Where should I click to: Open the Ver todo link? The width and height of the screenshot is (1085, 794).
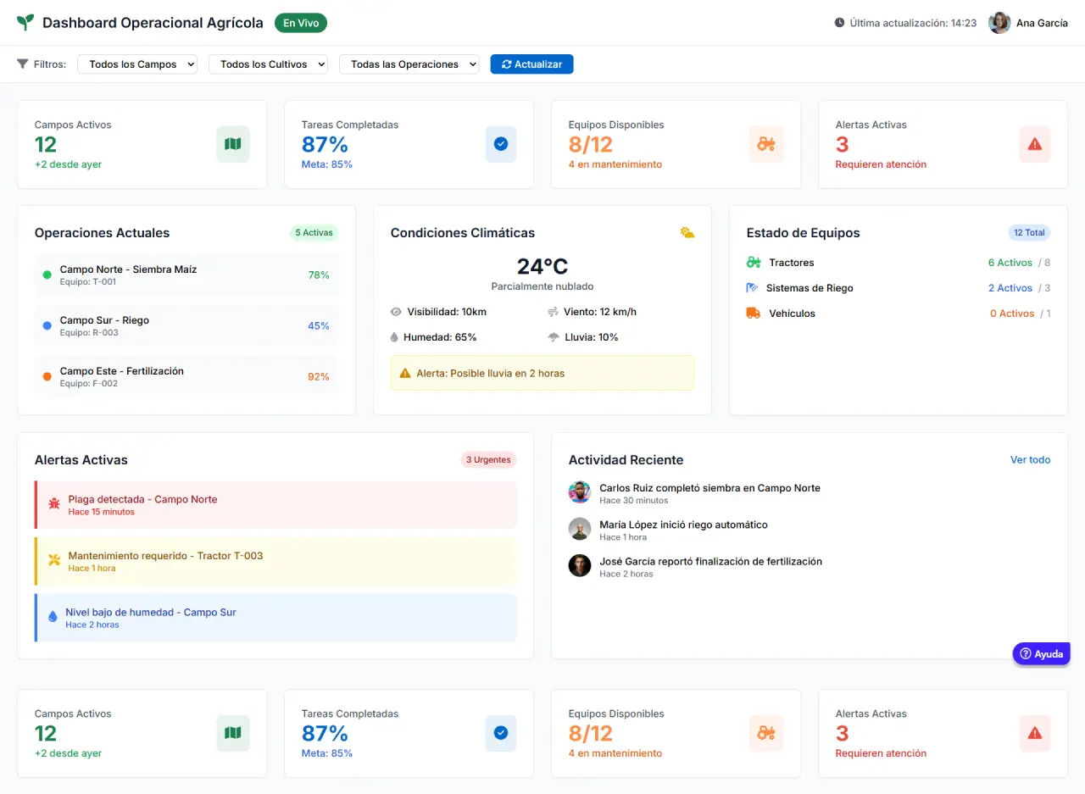coord(1030,459)
